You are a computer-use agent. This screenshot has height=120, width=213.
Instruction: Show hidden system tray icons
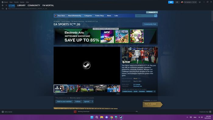pos(187,117)
